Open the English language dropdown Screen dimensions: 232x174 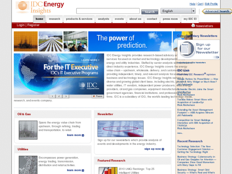point(178,11)
